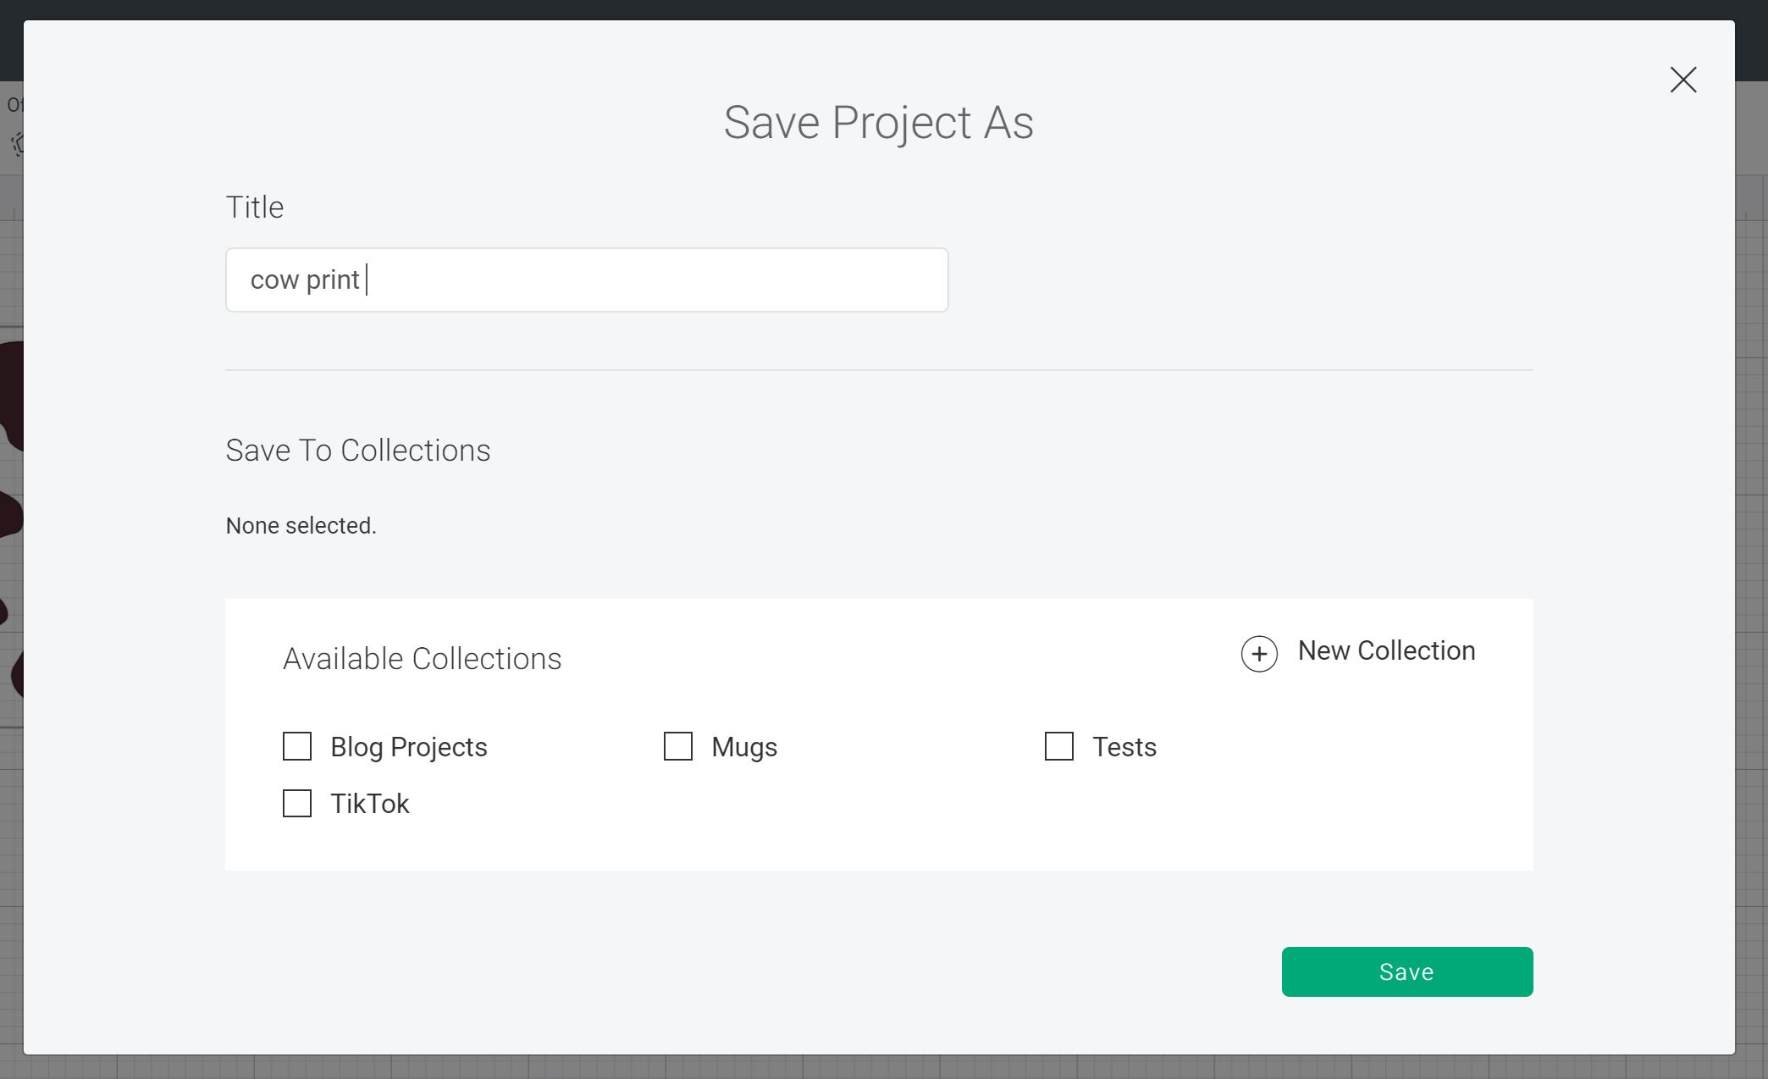This screenshot has width=1768, height=1079.
Task: Save the project with the green Save button
Action: coord(1406,971)
